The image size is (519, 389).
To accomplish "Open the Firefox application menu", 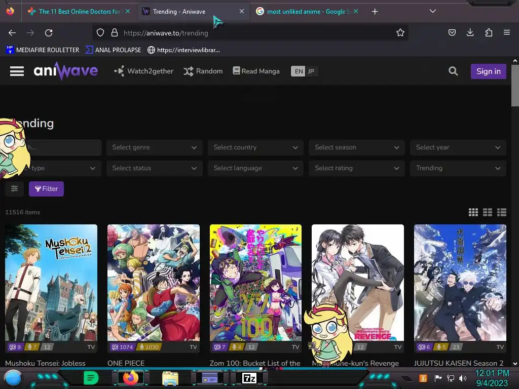I will point(507,32).
